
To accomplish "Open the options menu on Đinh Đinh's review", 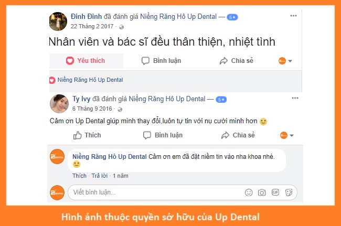I will click(x=293, y=16).
